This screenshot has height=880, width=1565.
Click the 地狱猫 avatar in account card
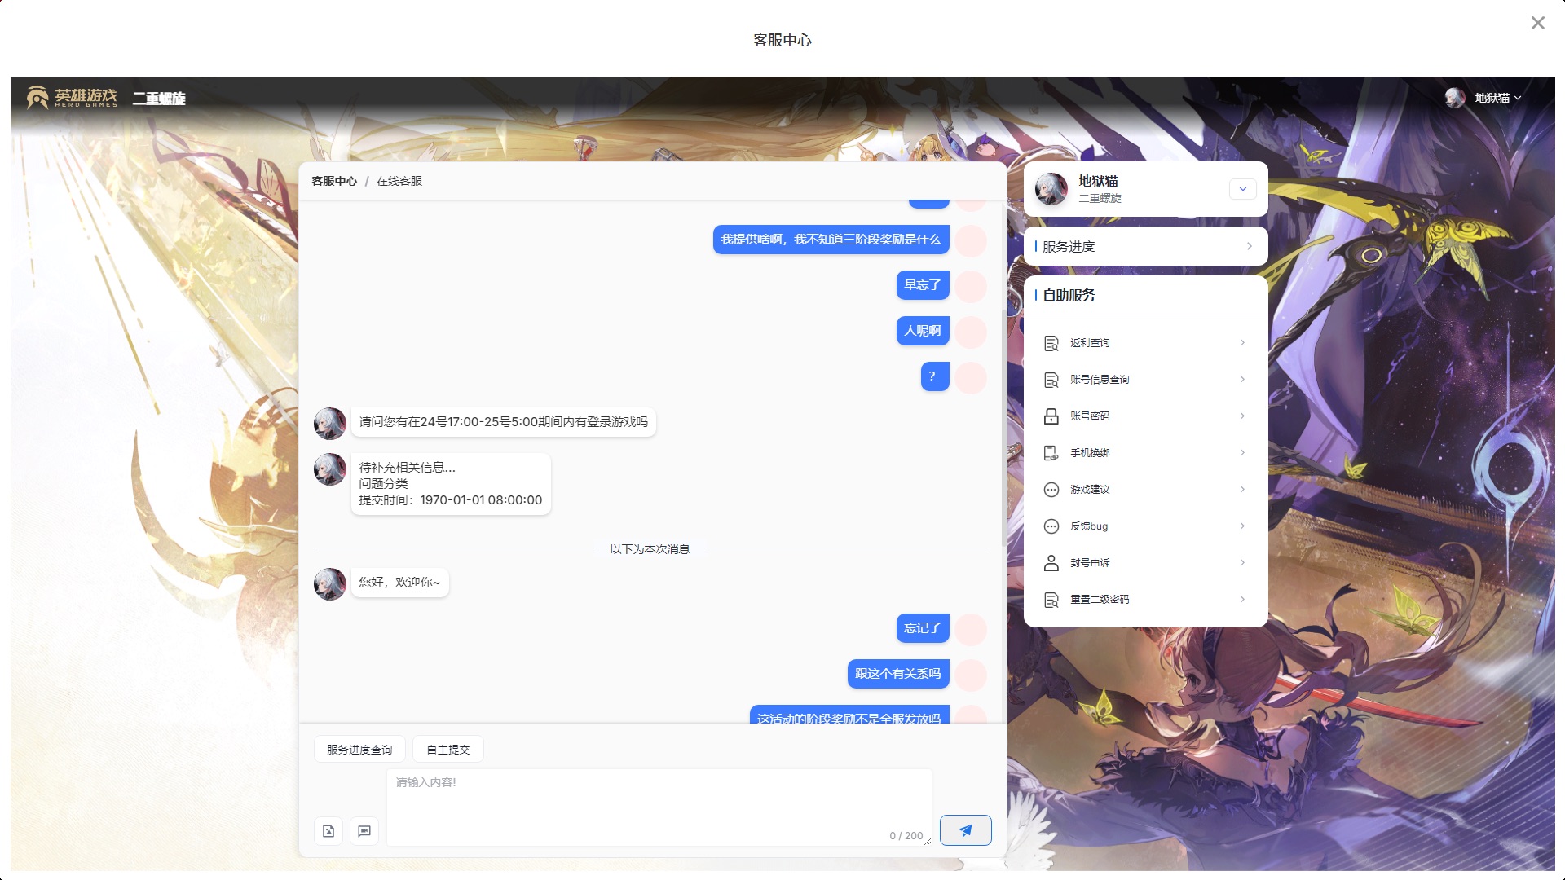1051,189
